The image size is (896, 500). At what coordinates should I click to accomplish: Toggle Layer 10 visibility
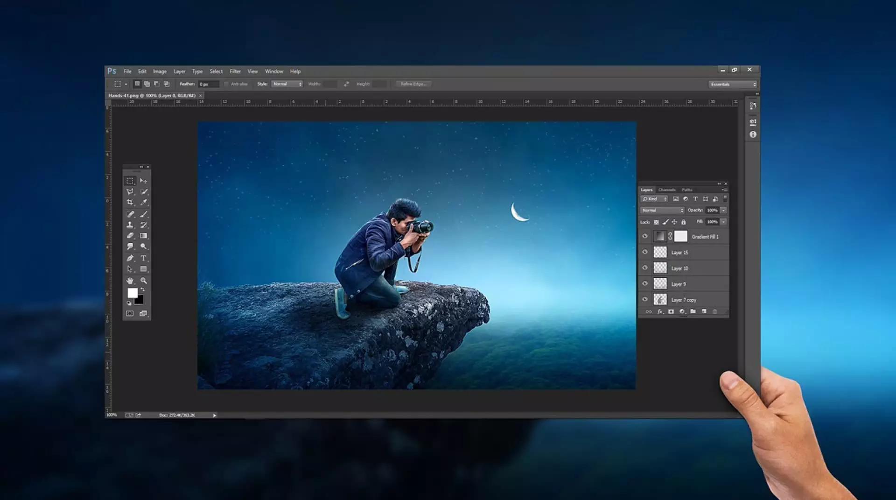(x=645, y=268)
